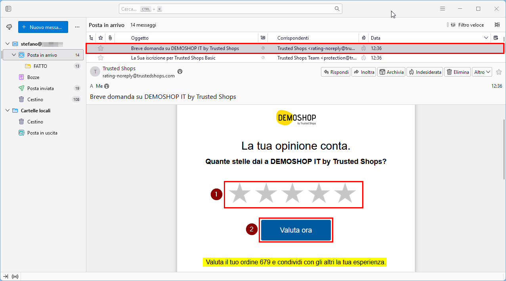Click the message body vertical scrollbar
506x281 pixels.
(x=504, y=149)
